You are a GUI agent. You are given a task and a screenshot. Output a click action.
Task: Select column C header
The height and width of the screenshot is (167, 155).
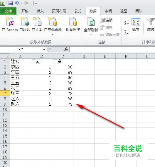[x=63, y=56]
